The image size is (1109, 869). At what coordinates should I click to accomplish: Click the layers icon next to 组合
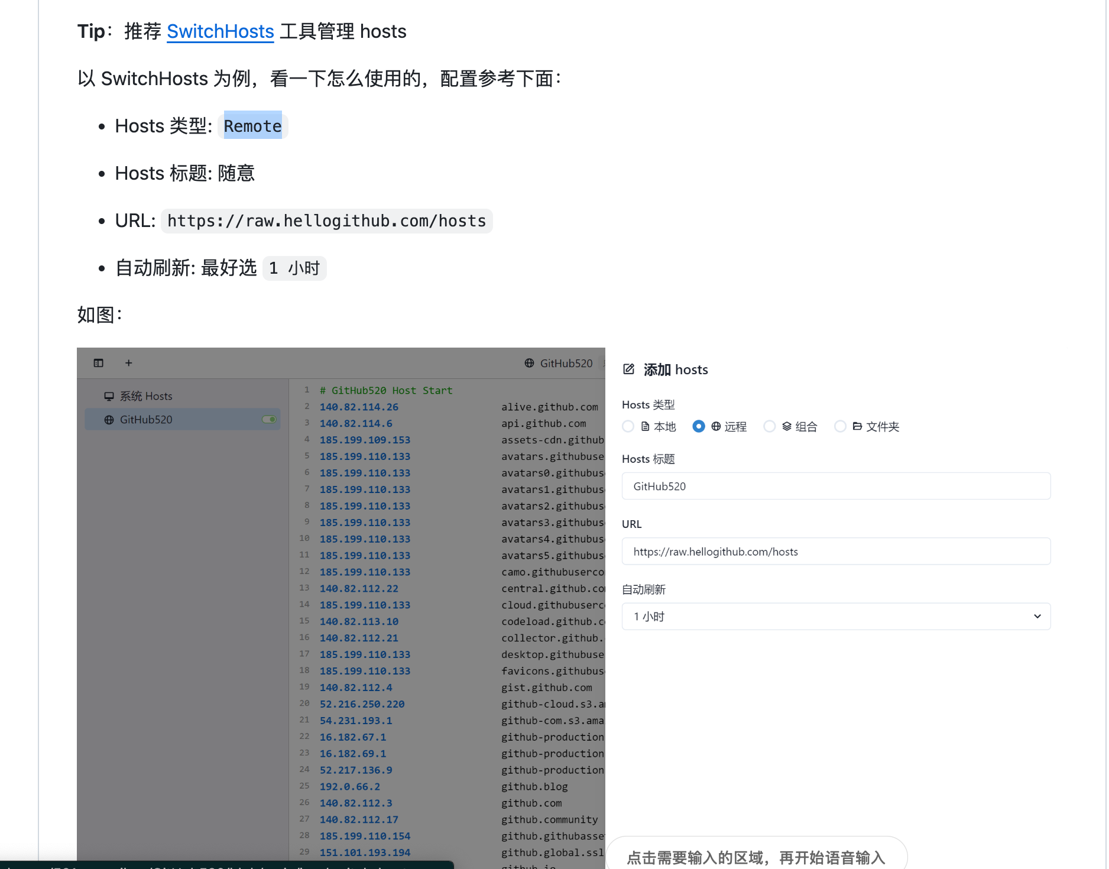[787, 426]
